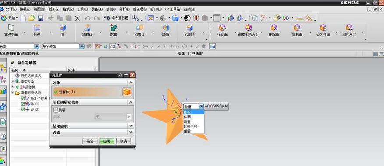The image size is (384, 166).
Task: Select the 基准平面 datum plane tool
Action: click(11, 31)
